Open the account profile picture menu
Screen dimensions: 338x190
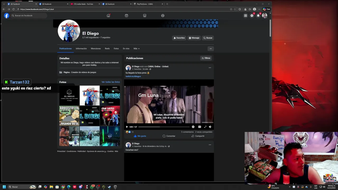tap(265, 16)
